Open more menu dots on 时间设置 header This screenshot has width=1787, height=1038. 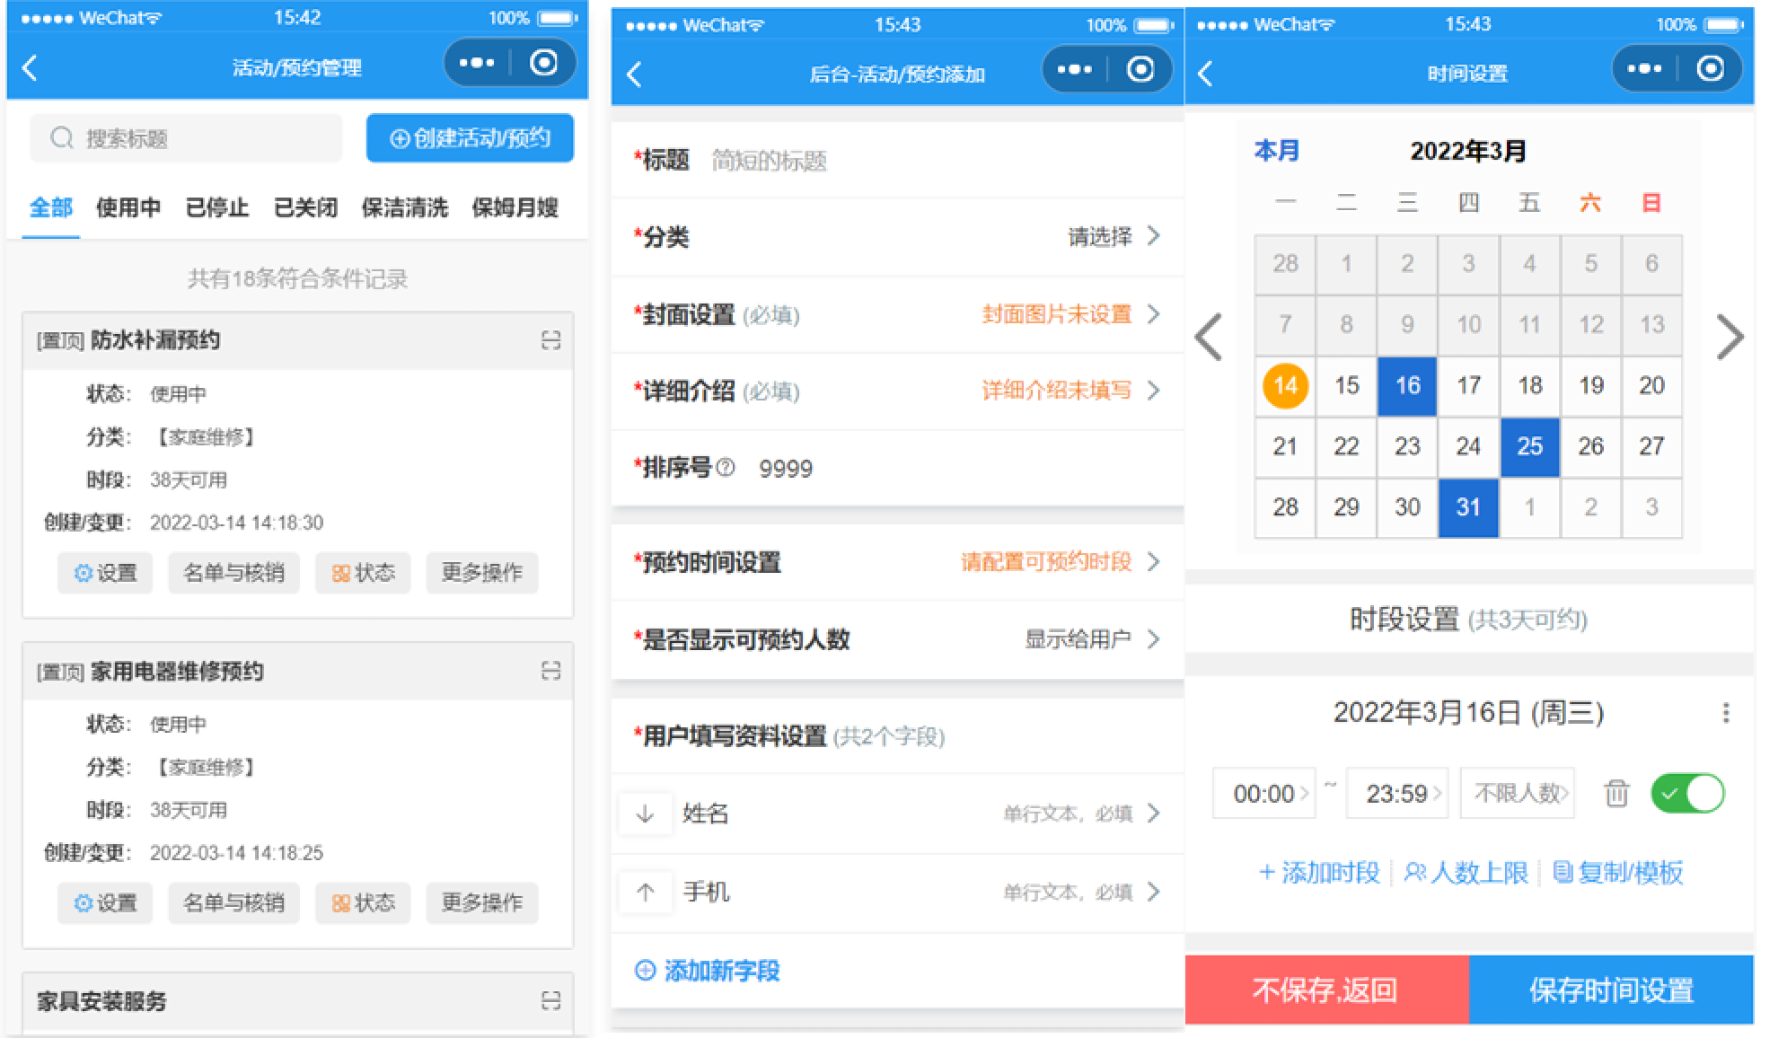(1644, 68)
